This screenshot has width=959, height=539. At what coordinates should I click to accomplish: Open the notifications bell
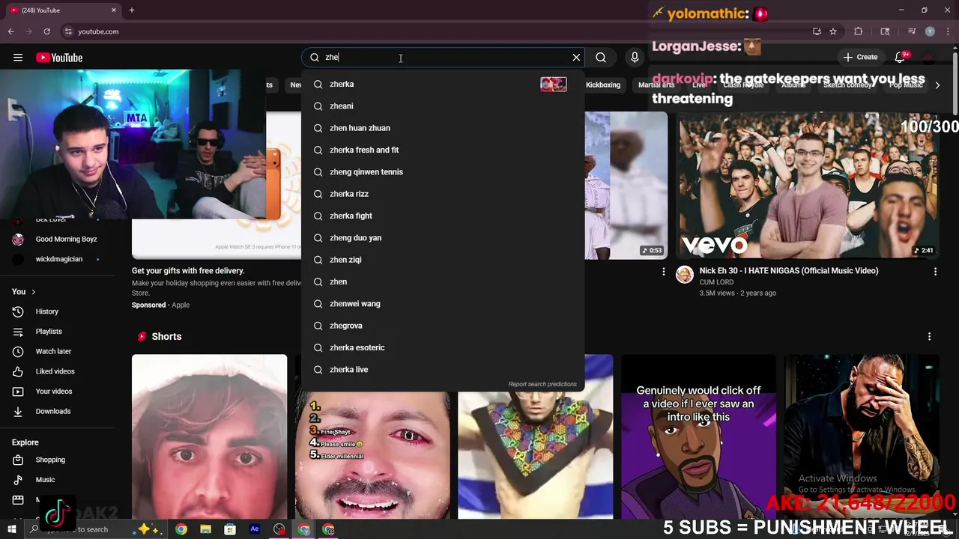(x=900, y=58)
